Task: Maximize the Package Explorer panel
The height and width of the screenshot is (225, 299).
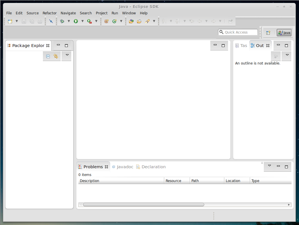Action: pyautogui.click(x=66, y=46)
